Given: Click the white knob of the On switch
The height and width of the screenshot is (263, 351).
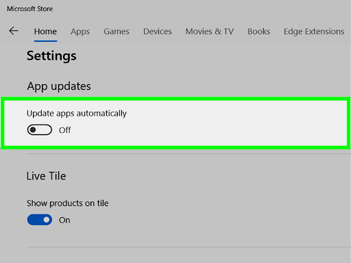Looking at the screenshot, I should tap(47, 220).
